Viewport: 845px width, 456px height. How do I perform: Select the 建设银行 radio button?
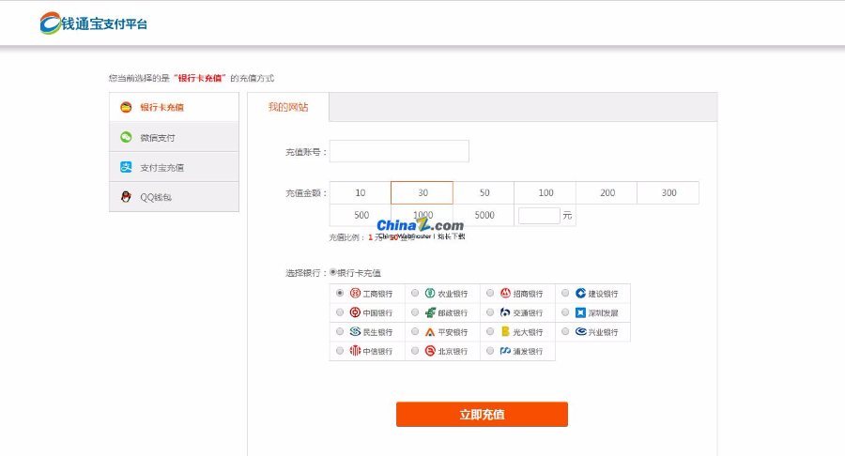(565, 293)
